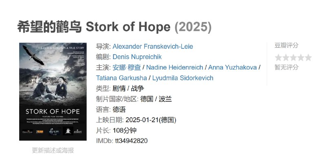Open director Alexander Franskevich-Leie's page

coord(153,46)
